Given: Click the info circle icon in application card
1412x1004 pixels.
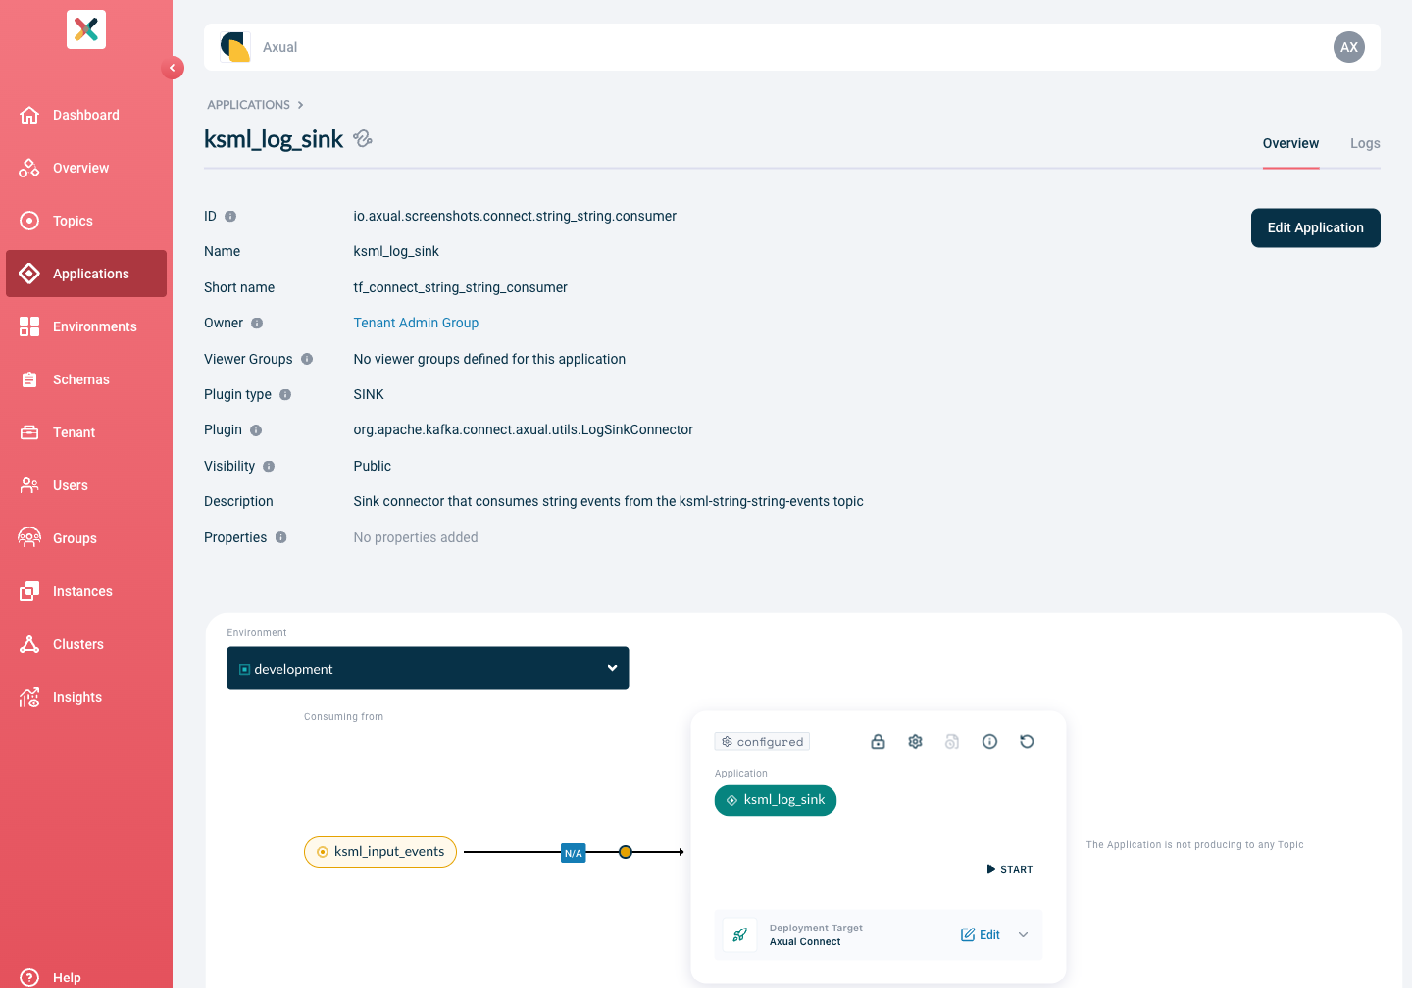Looking at the screenshot, I should pyautogui.click(x=990, y=742).
